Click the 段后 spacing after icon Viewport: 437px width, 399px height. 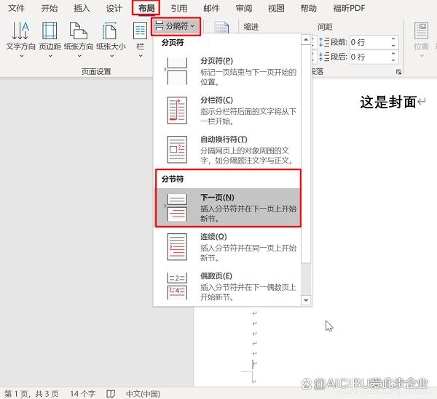(x=324, y=57)
